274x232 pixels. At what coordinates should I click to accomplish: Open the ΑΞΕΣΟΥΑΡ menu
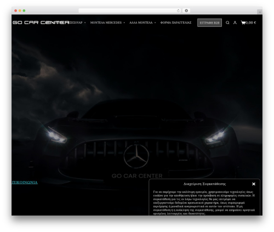click(x=76, y=22)
